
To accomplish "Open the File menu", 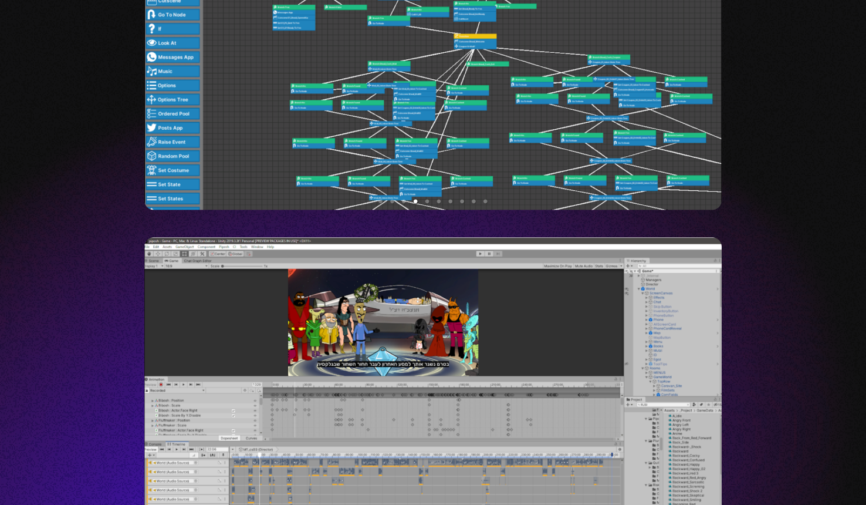I will point(147,247).
